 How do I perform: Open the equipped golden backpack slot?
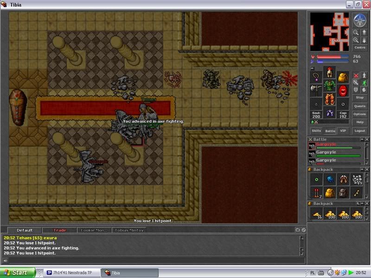(343, 77)
